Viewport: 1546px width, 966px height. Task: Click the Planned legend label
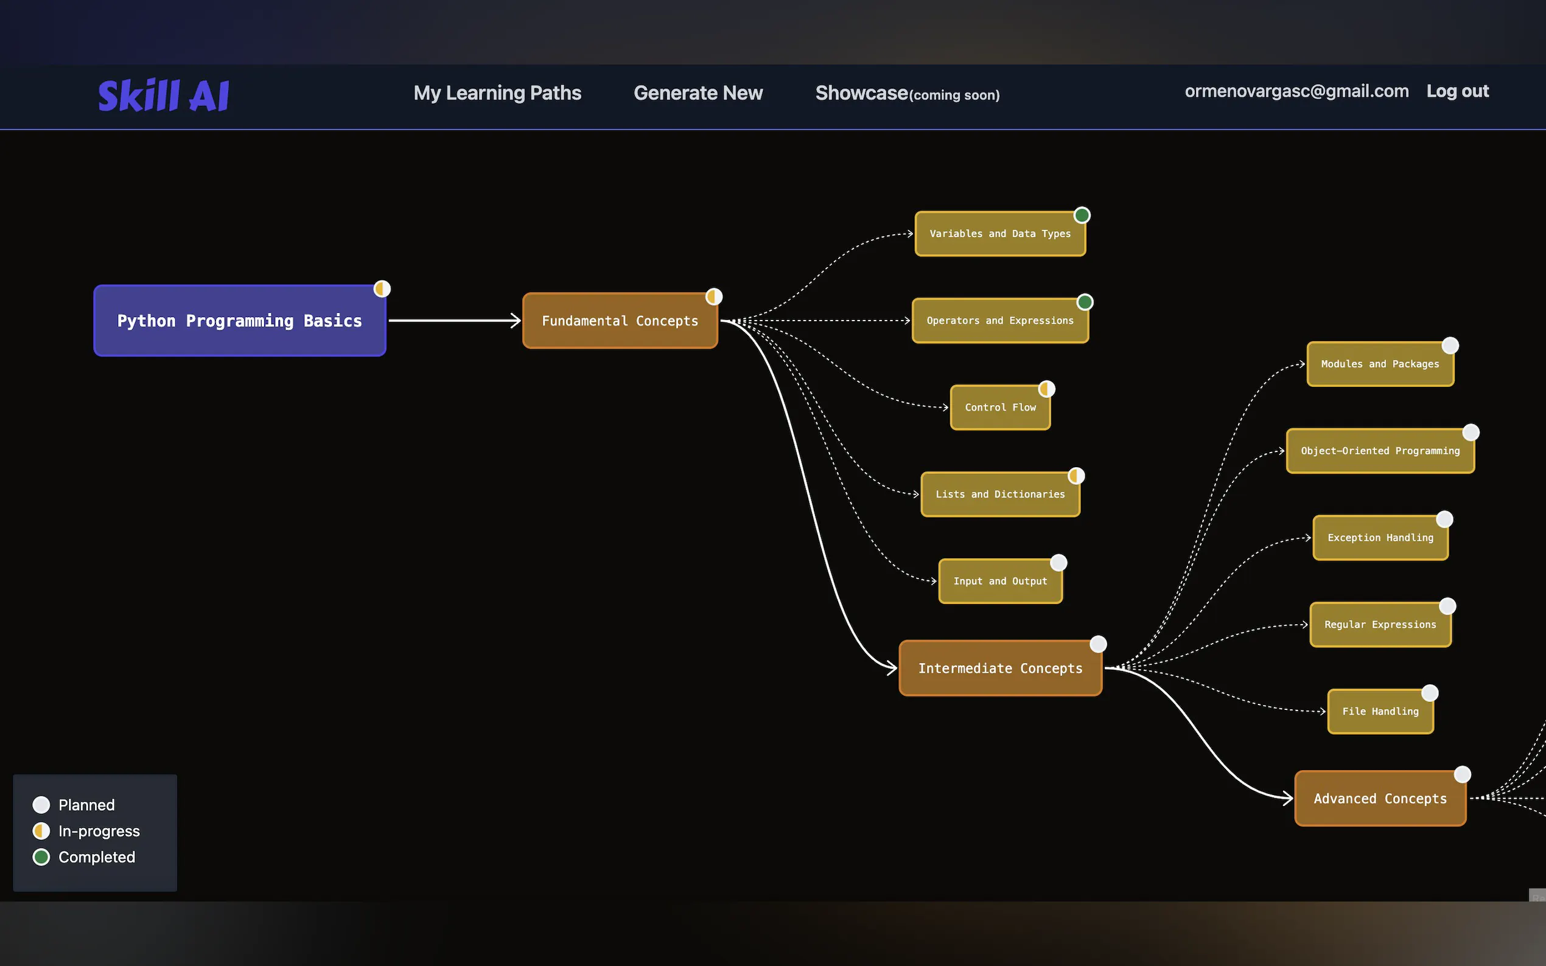(87, 805)
